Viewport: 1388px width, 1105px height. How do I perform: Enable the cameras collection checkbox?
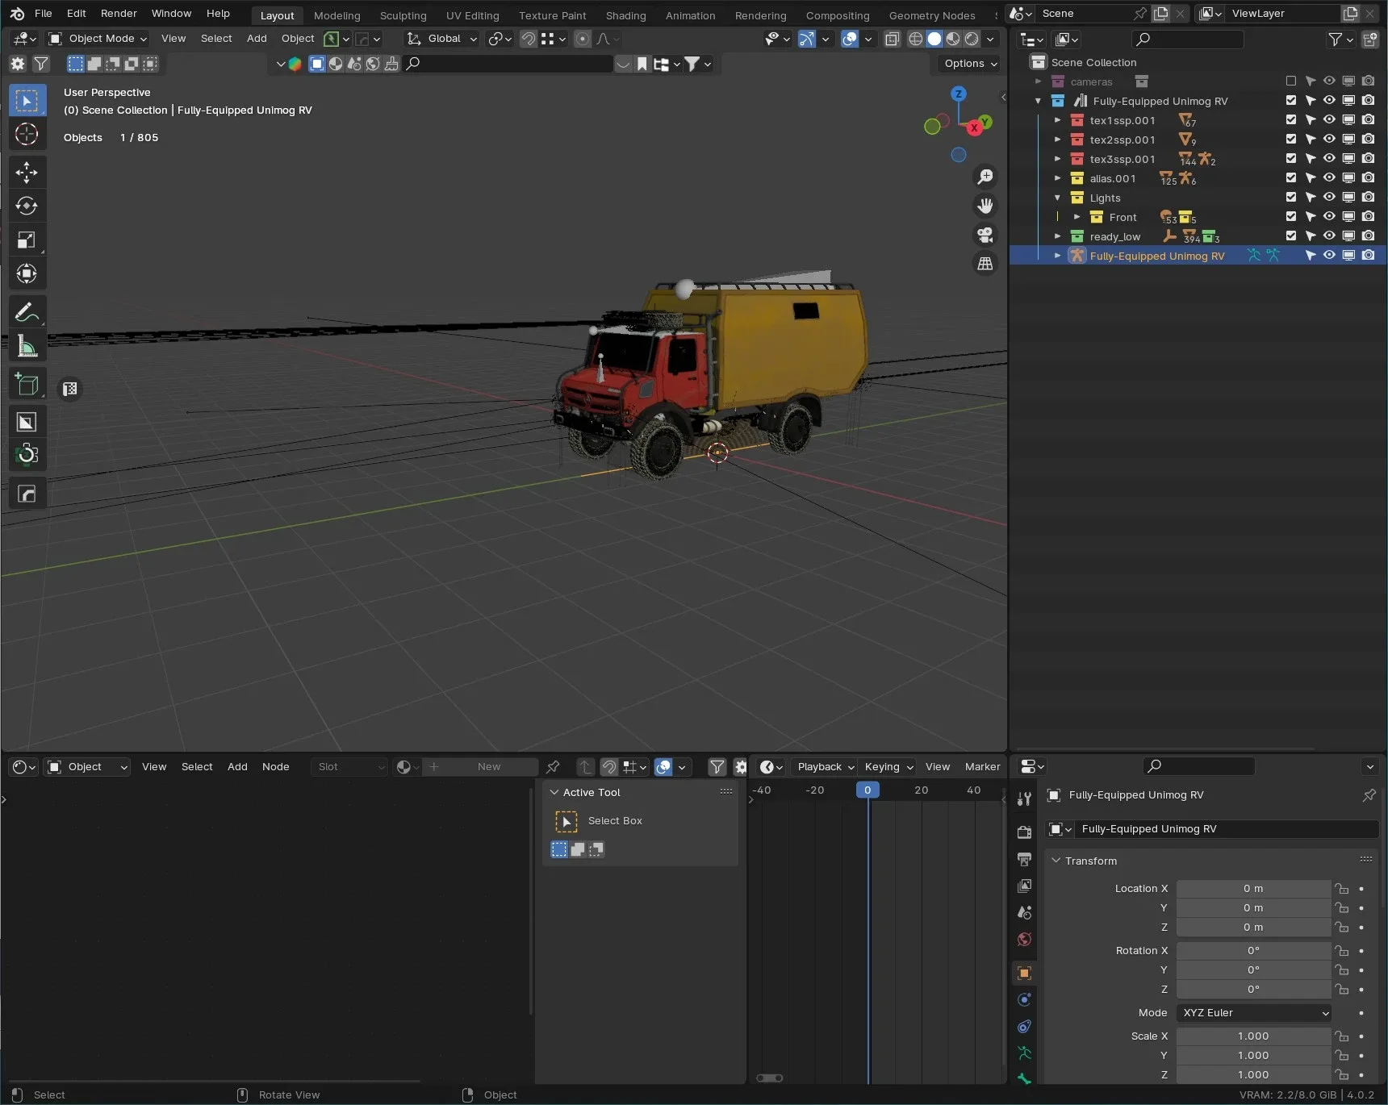click(x=1291, y=81)
